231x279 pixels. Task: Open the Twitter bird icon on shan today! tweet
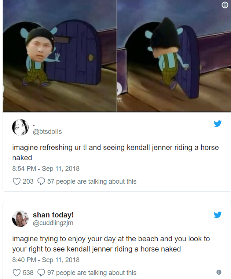218,215
